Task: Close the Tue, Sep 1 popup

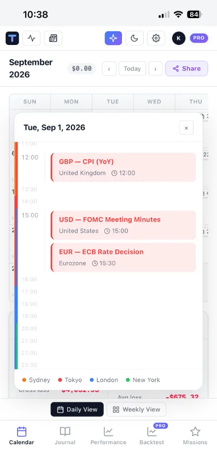Action: pyautogui.click(x=187, y=128)
